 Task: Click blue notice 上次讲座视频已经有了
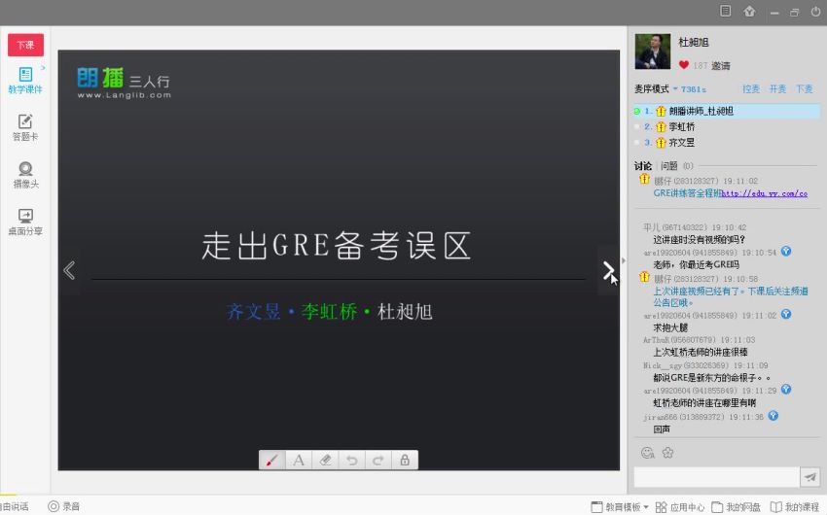point(731,297)
